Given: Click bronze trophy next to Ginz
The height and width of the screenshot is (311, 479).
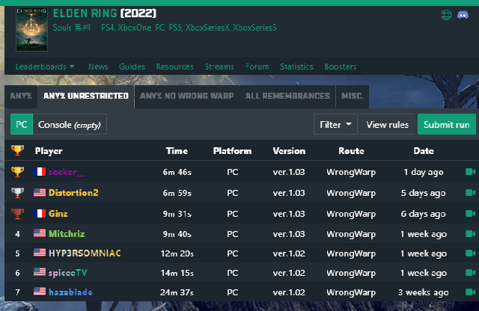Looking at the screenshot, I should point(17,214).
